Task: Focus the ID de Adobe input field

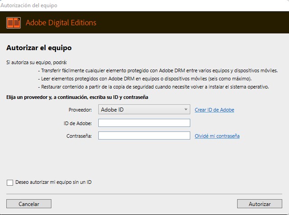Action: point(144,123)
